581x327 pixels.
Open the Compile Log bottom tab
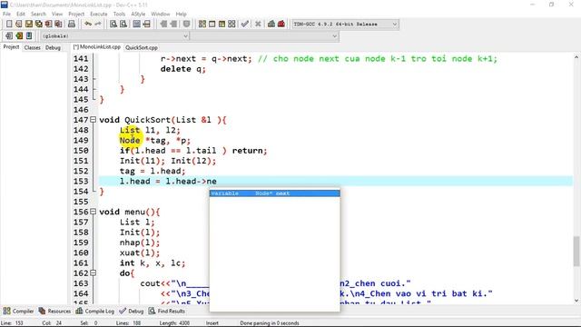point(95,311)
